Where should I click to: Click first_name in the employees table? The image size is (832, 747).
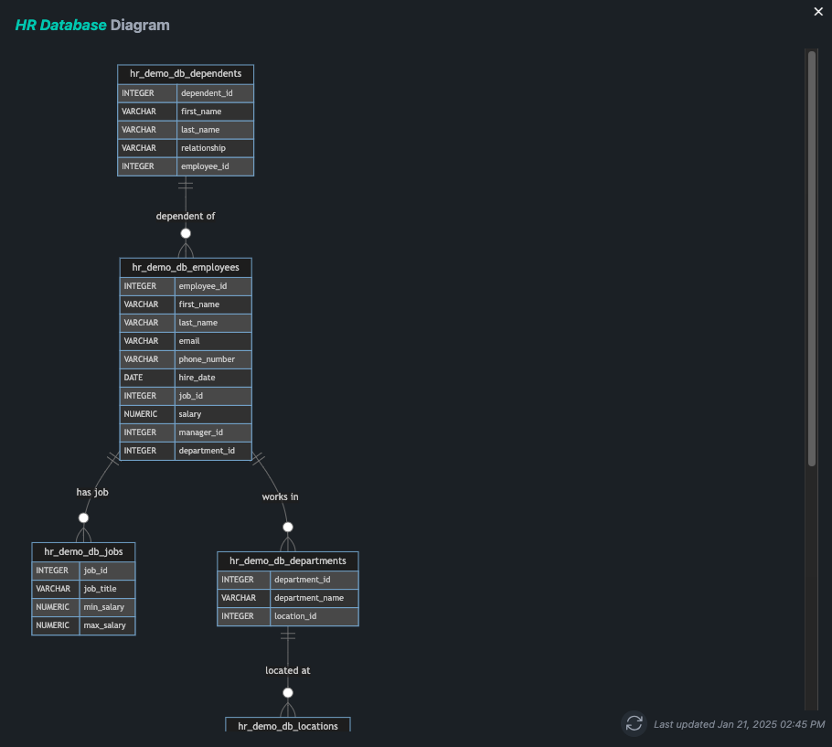213,304
